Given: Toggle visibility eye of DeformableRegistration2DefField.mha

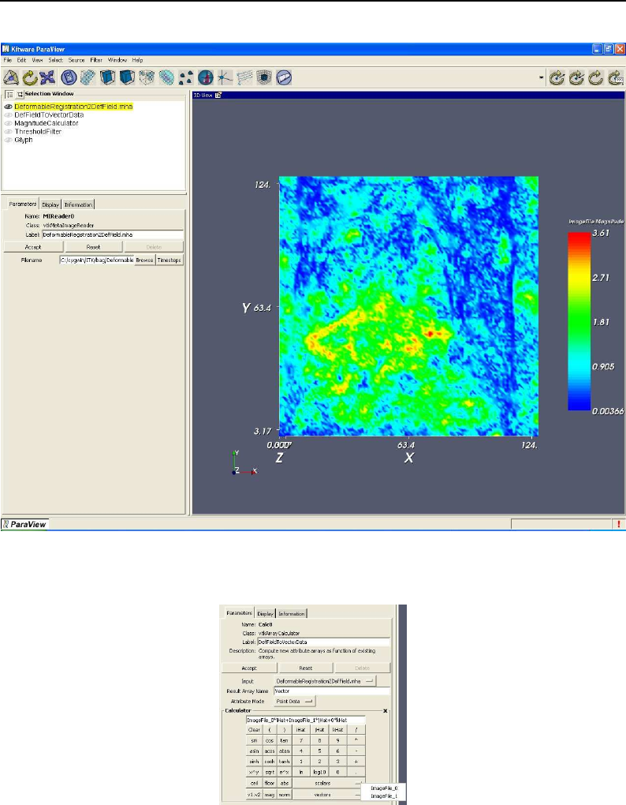Looking at the screenshot, I should tap(8, 107).
